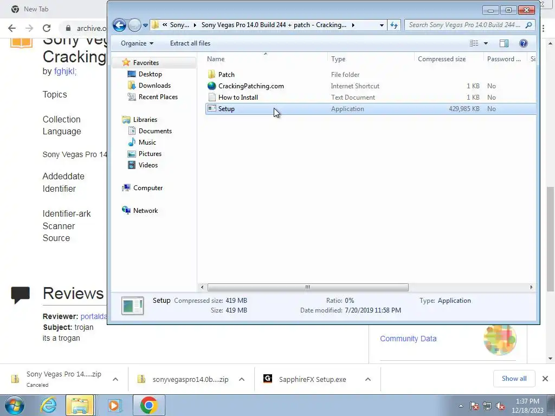
Task: Select the Patch folder icon
Action: click(212, 74)
